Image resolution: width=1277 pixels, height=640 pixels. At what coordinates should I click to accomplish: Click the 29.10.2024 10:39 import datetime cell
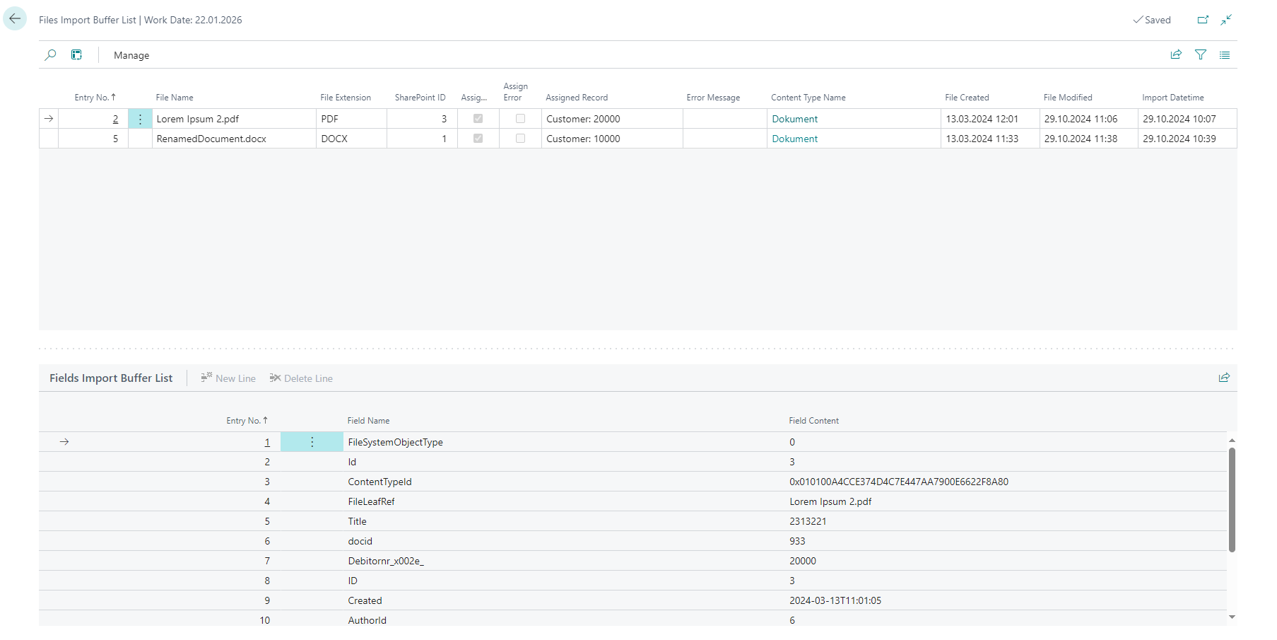coord(1187,139)
